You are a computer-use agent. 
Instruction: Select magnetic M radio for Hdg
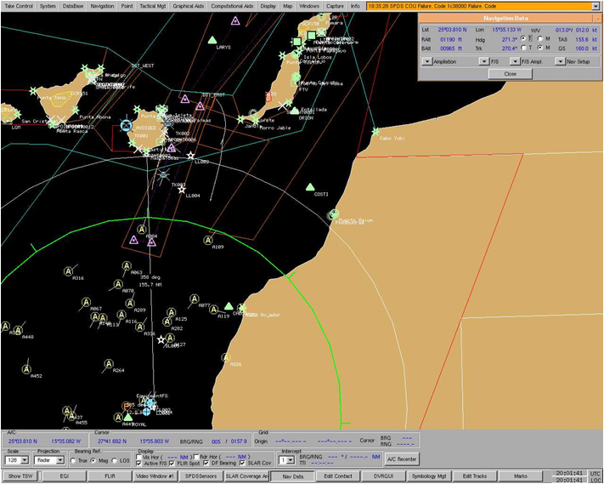point(540,38)
